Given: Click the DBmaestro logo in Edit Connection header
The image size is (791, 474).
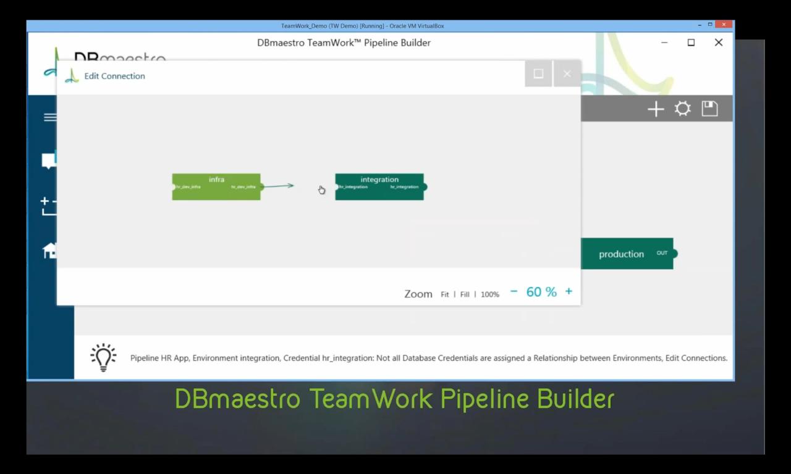Looking at the screenshot, I should tap(71, 75).
